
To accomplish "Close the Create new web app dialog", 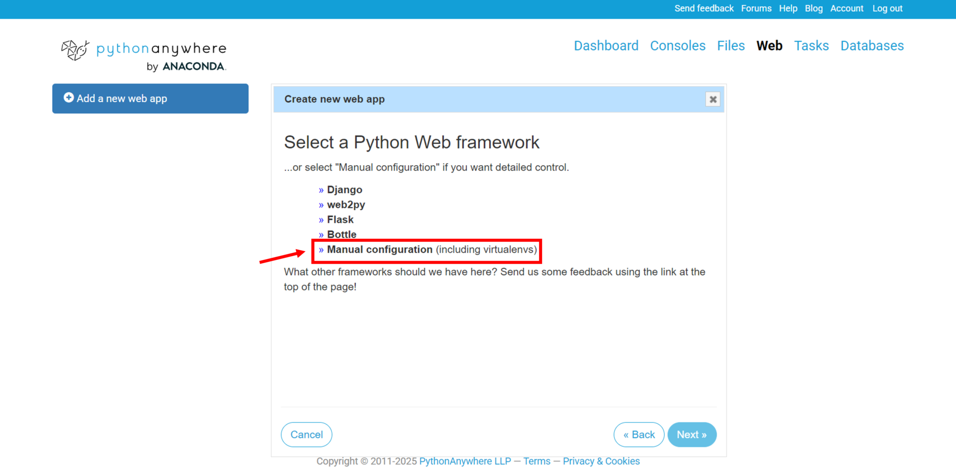I will [x=713, y=99].
